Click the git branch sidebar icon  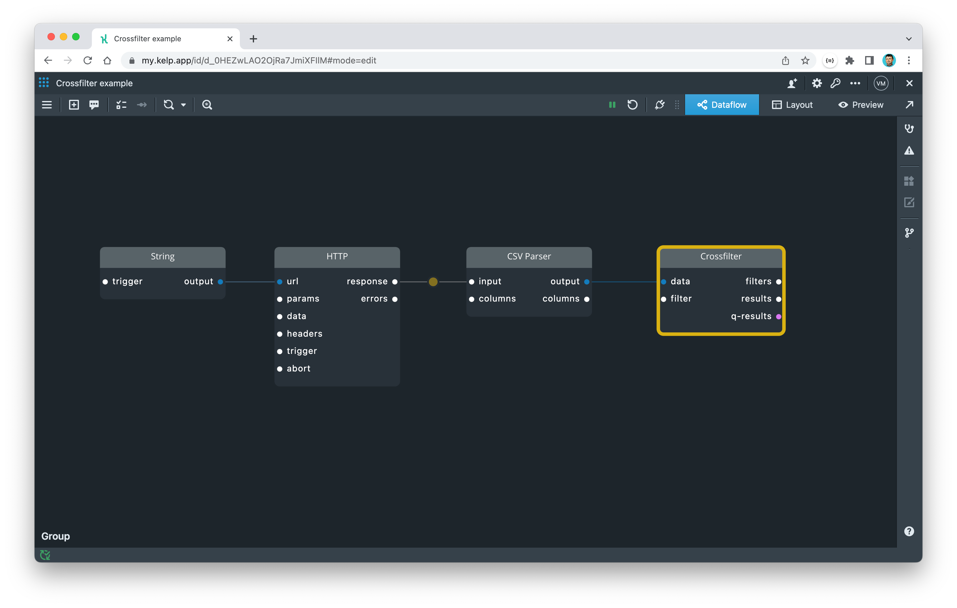[909, 233]
